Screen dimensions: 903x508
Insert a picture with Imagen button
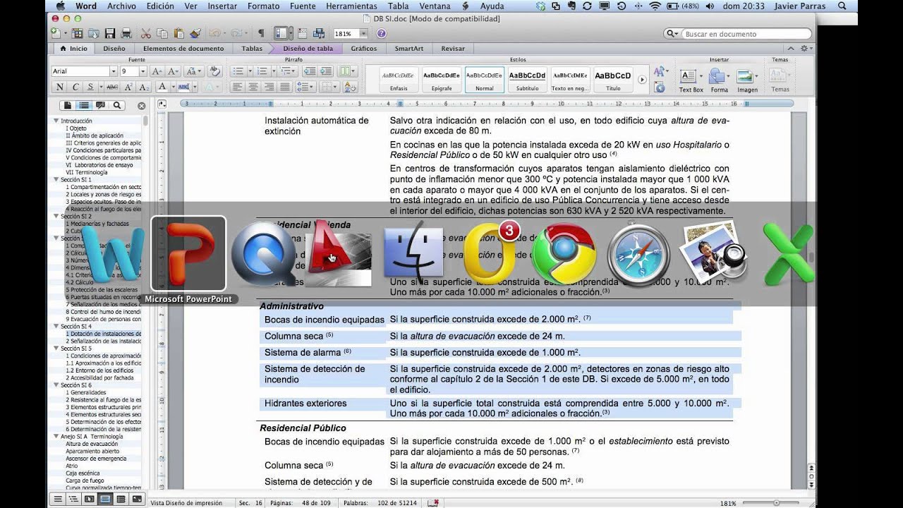click(747, 80)
